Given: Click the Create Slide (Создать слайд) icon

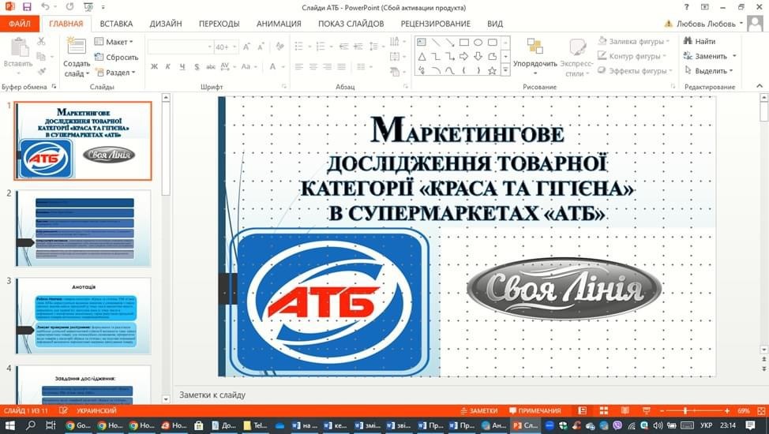Looking at the screenshot, I should point(77,47).
